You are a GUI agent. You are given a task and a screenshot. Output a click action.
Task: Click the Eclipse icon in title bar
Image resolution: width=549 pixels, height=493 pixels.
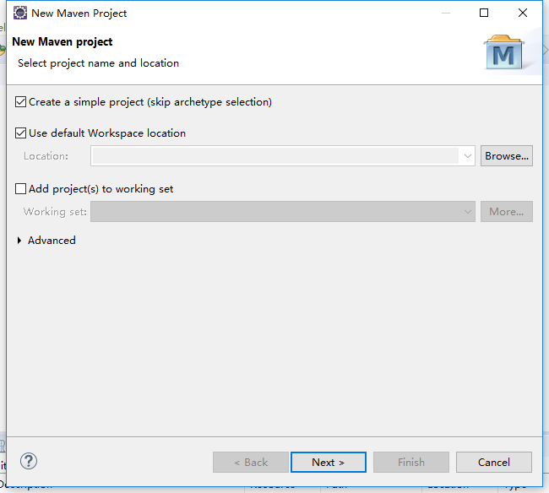tap(20, 13)
